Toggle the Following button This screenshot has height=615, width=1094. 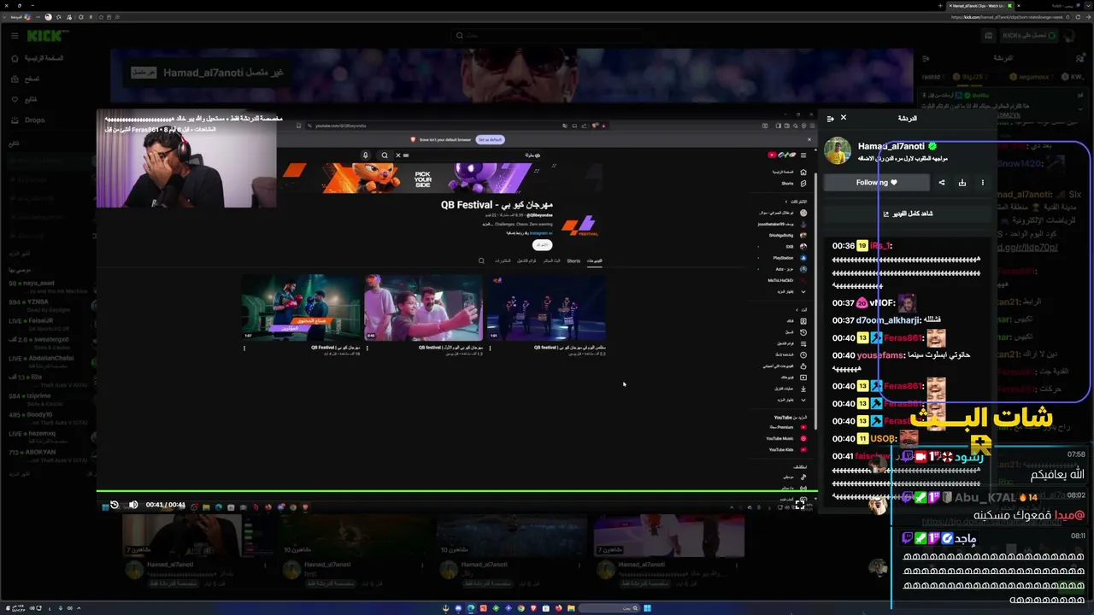click(877, 183)
